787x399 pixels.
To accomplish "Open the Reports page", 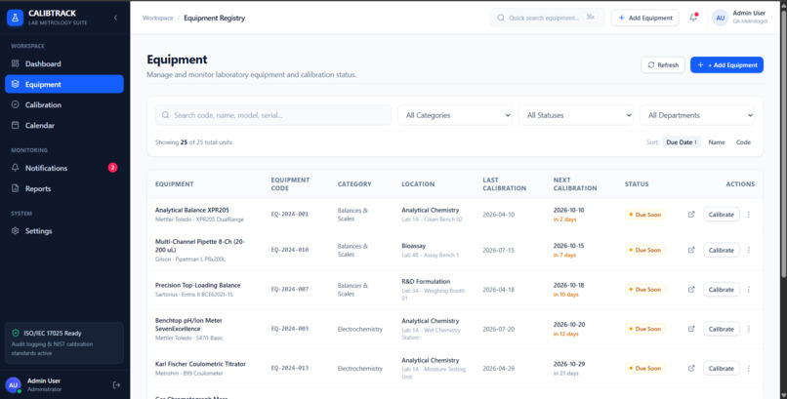I will pos(64,188).
